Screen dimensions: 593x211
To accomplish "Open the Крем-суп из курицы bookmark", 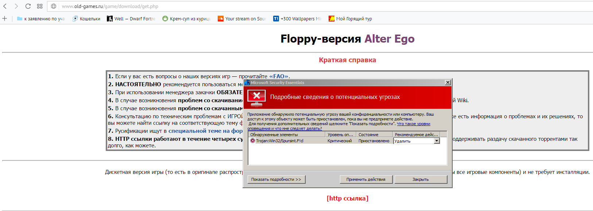I will (187, 19).
